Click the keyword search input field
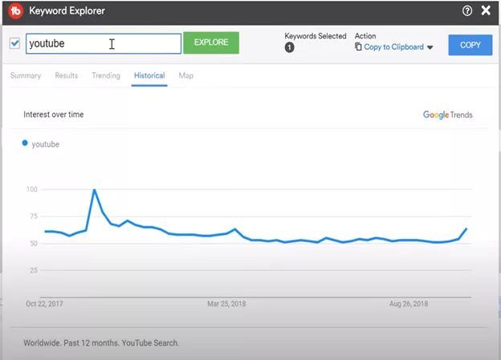 (104, 44)
